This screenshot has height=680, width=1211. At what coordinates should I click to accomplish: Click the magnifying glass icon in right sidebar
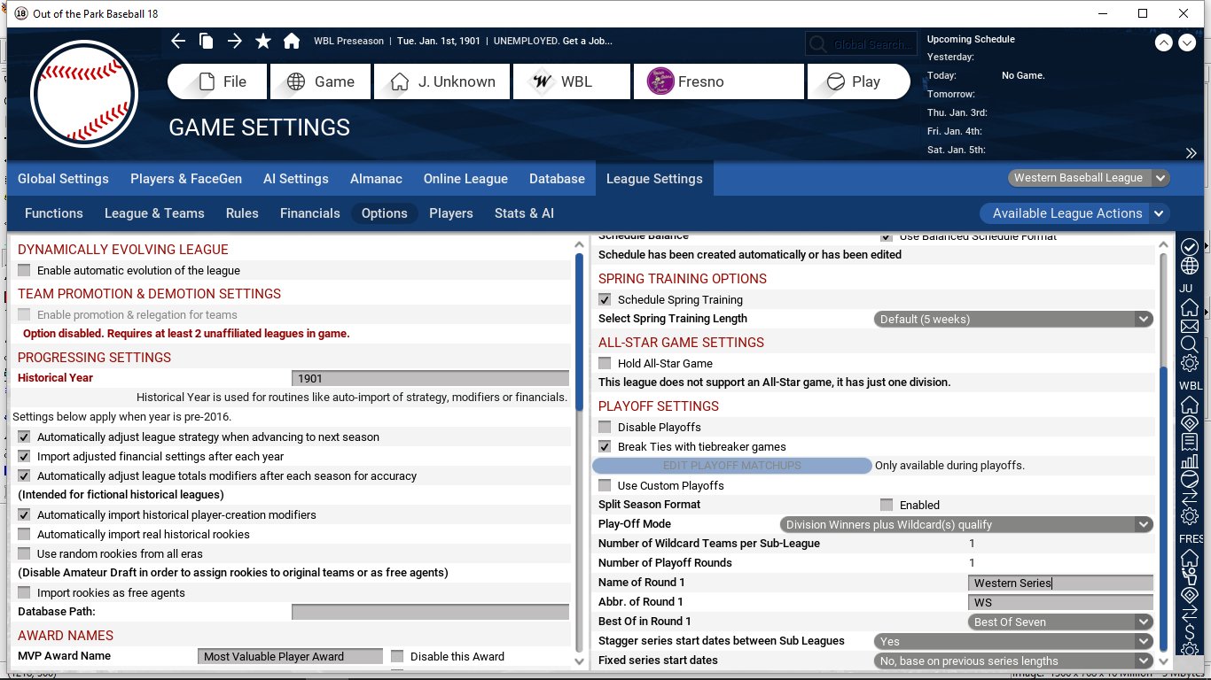click(1190, 344)
